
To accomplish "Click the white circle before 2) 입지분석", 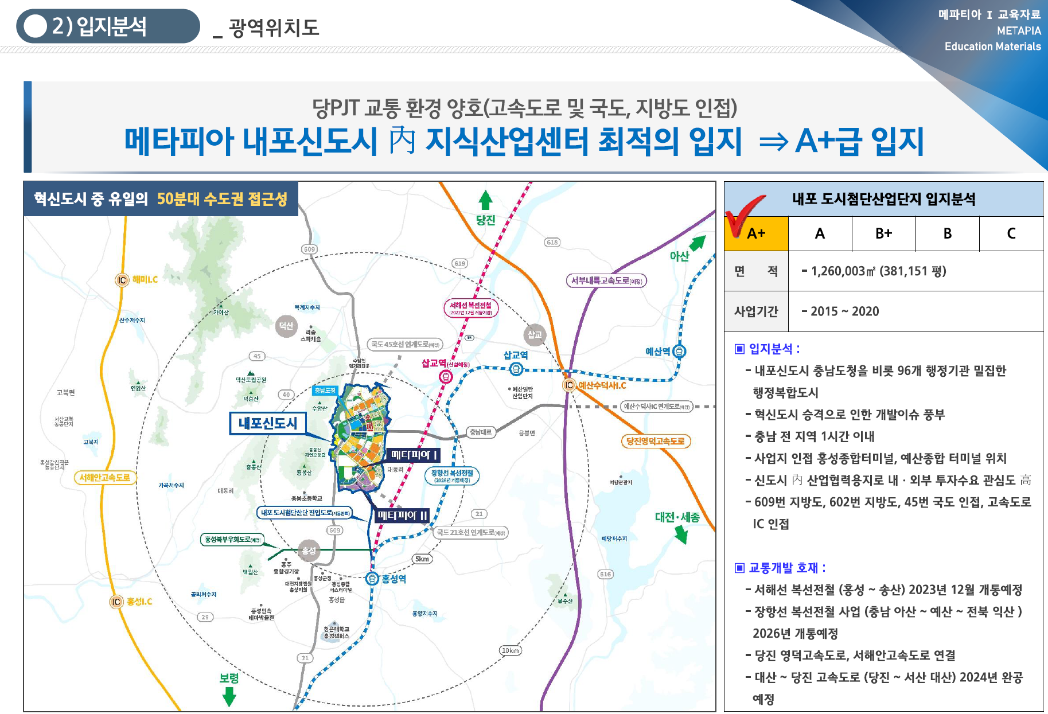I will pyautogui.click(x=36, y=26).
